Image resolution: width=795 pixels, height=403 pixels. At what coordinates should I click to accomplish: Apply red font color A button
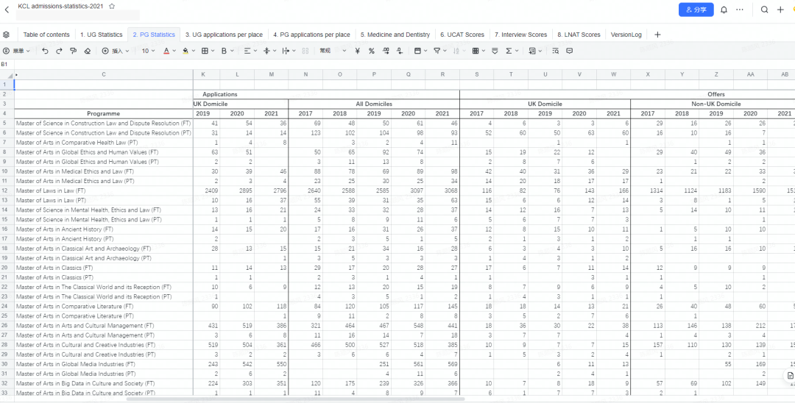(x=166, y=51)
